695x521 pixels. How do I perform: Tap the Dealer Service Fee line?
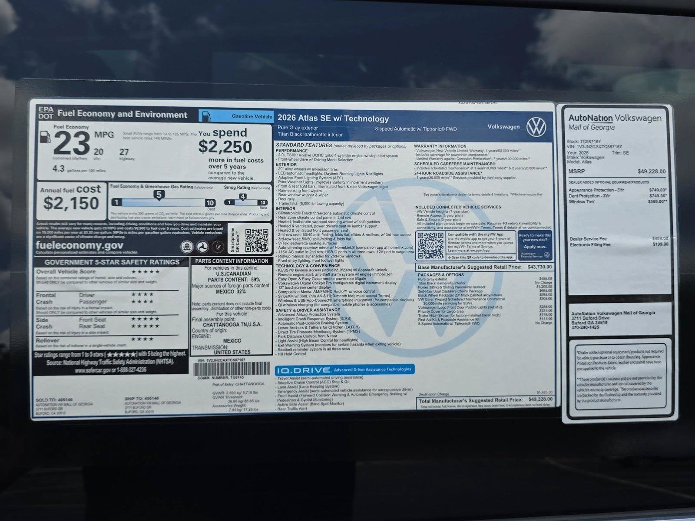click(x=619, y=239)
